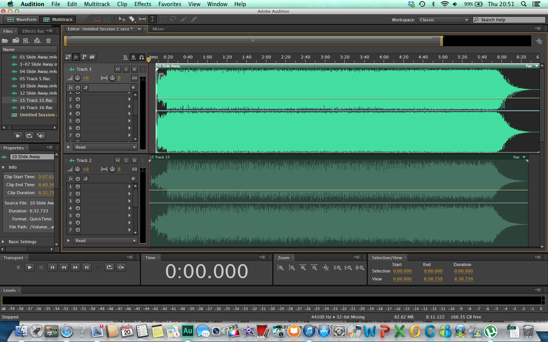The height and width of the screenshot is (342, 548).
Task: Click Track 2 stereo pan knob
Action: point(113,169)
